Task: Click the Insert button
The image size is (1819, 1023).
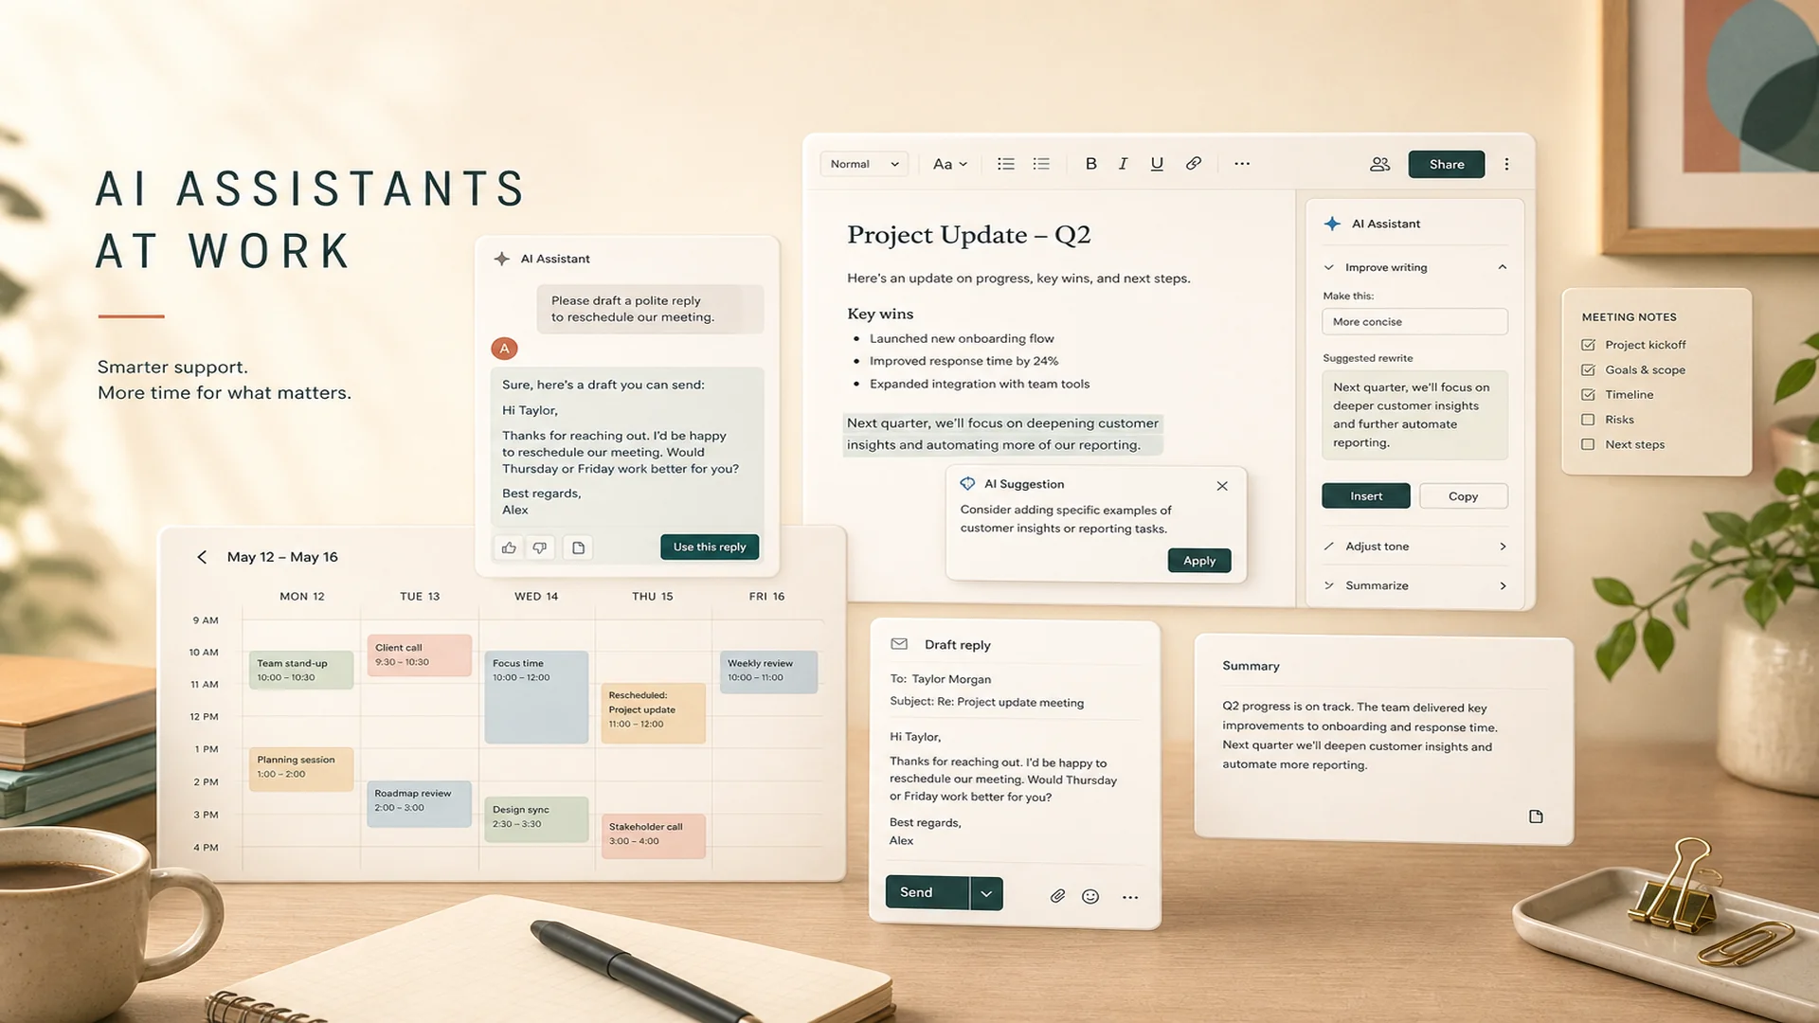Action: [1366, 496]
